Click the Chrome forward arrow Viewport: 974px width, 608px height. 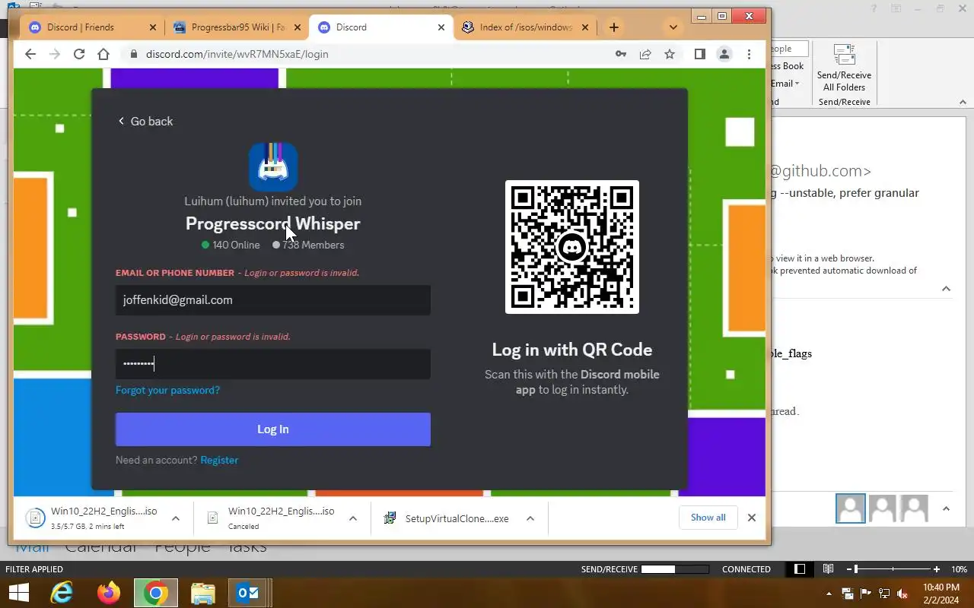[x=55, y=54]
